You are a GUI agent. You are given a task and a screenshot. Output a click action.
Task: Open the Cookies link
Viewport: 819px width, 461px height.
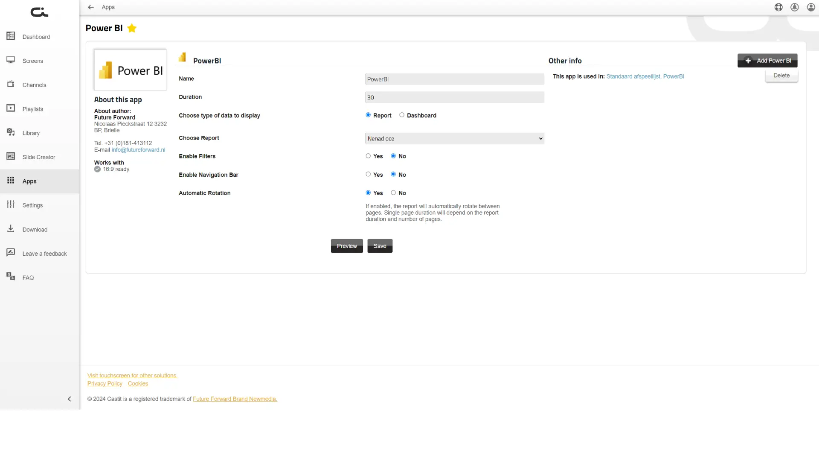[x=138, y=384]
